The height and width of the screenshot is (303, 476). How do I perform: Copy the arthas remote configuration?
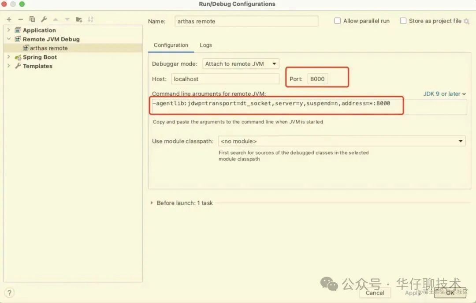click(x=31, y=19)
